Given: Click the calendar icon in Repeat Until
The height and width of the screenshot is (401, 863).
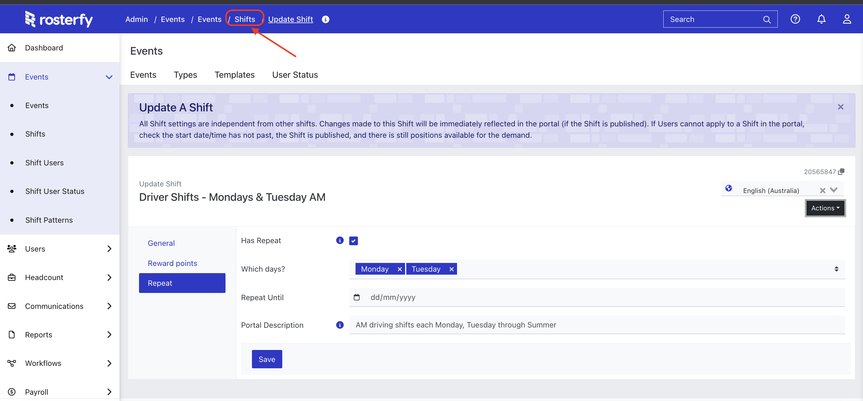Looking at the screenshot, I should (x=357, y=297).
